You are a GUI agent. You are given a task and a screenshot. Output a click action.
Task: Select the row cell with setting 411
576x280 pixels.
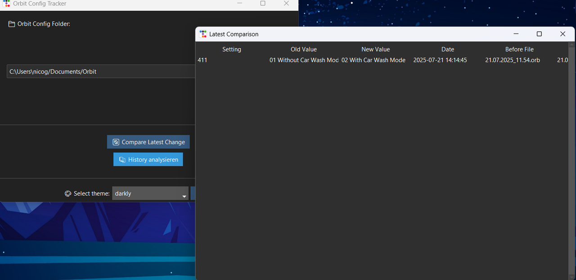point(202,60)
